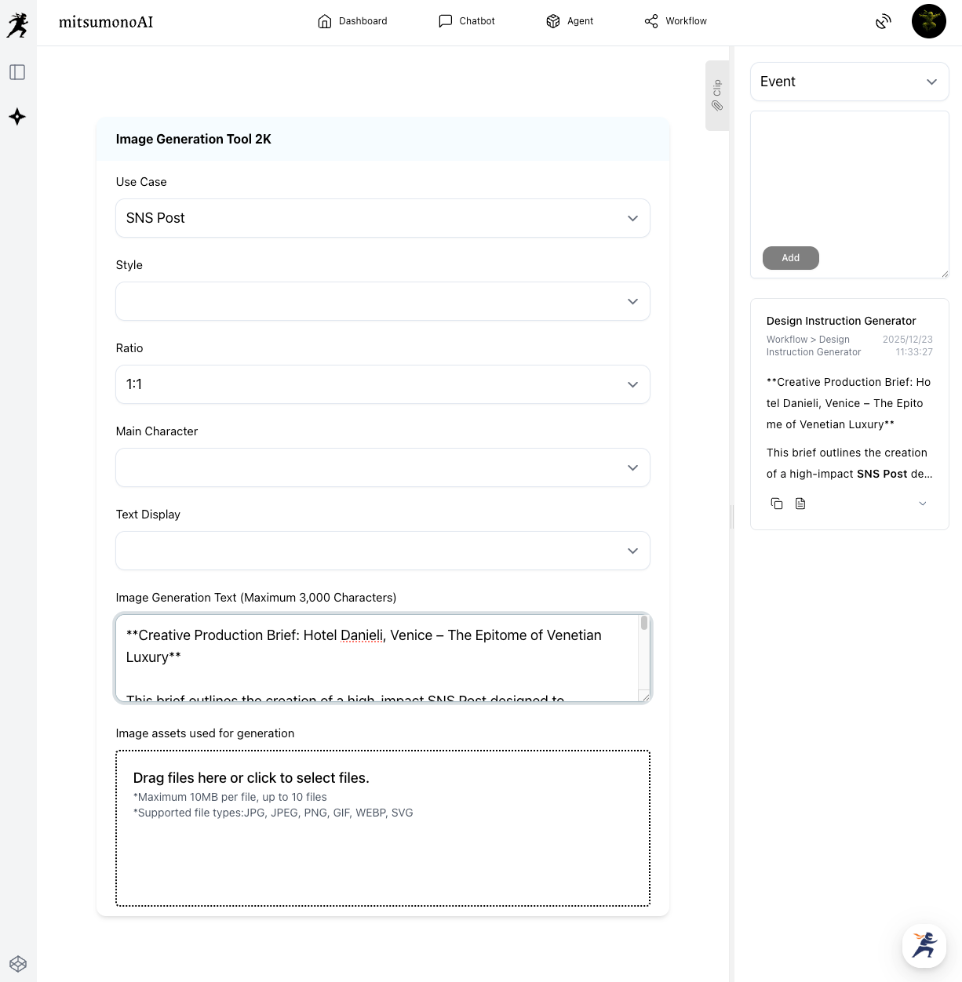Image resolution: width=962 pixels, height=982 pixels.
Task: Open the Clip side tab
Action: pos(717,95)
